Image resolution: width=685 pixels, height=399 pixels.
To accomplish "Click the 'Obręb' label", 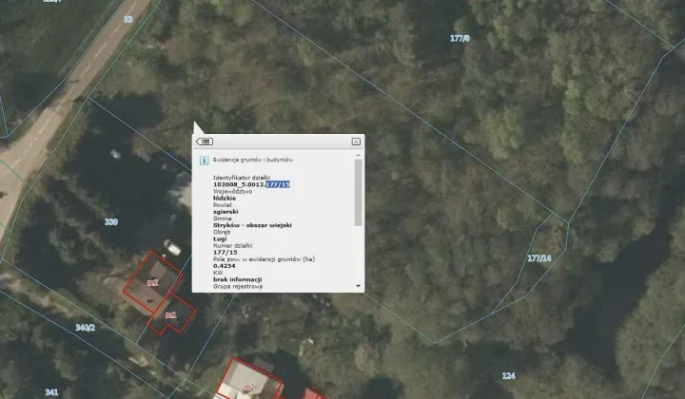I will [222, 232].
